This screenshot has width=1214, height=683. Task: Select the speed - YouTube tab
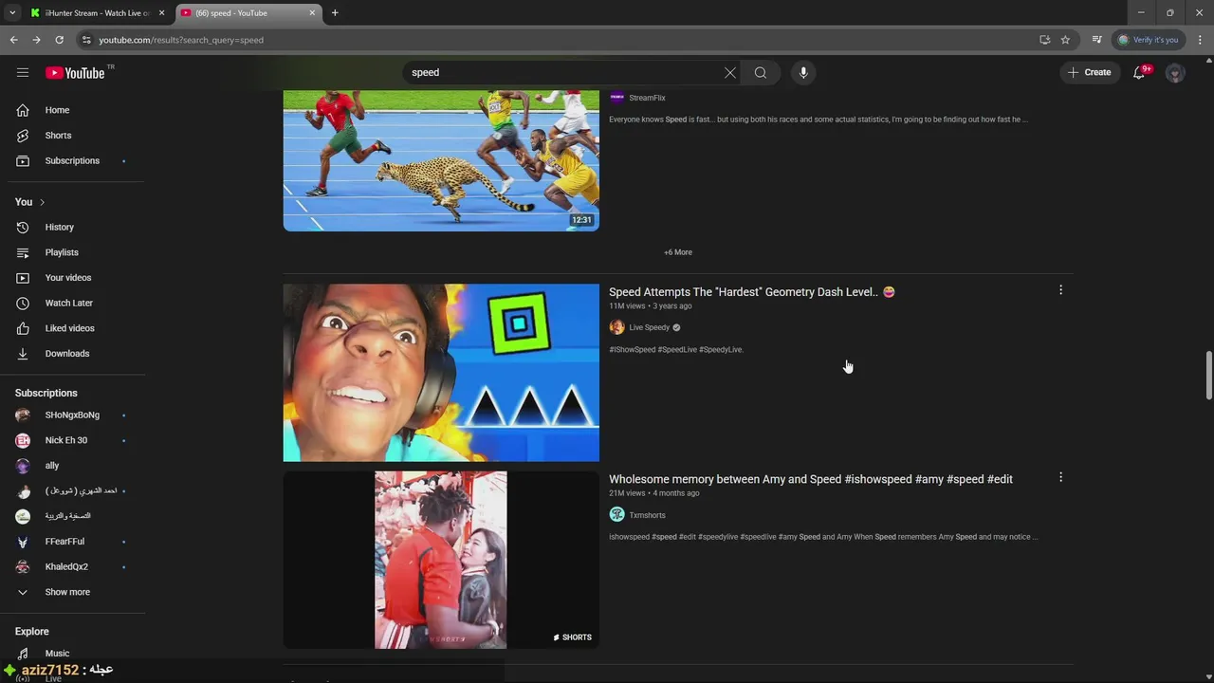click(x=248, y=13)
